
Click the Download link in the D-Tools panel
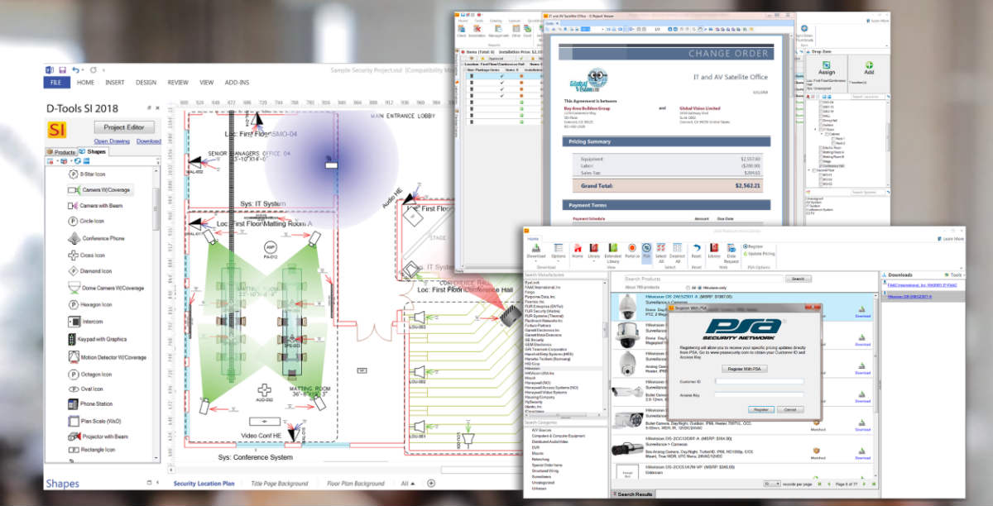(149, 141)
